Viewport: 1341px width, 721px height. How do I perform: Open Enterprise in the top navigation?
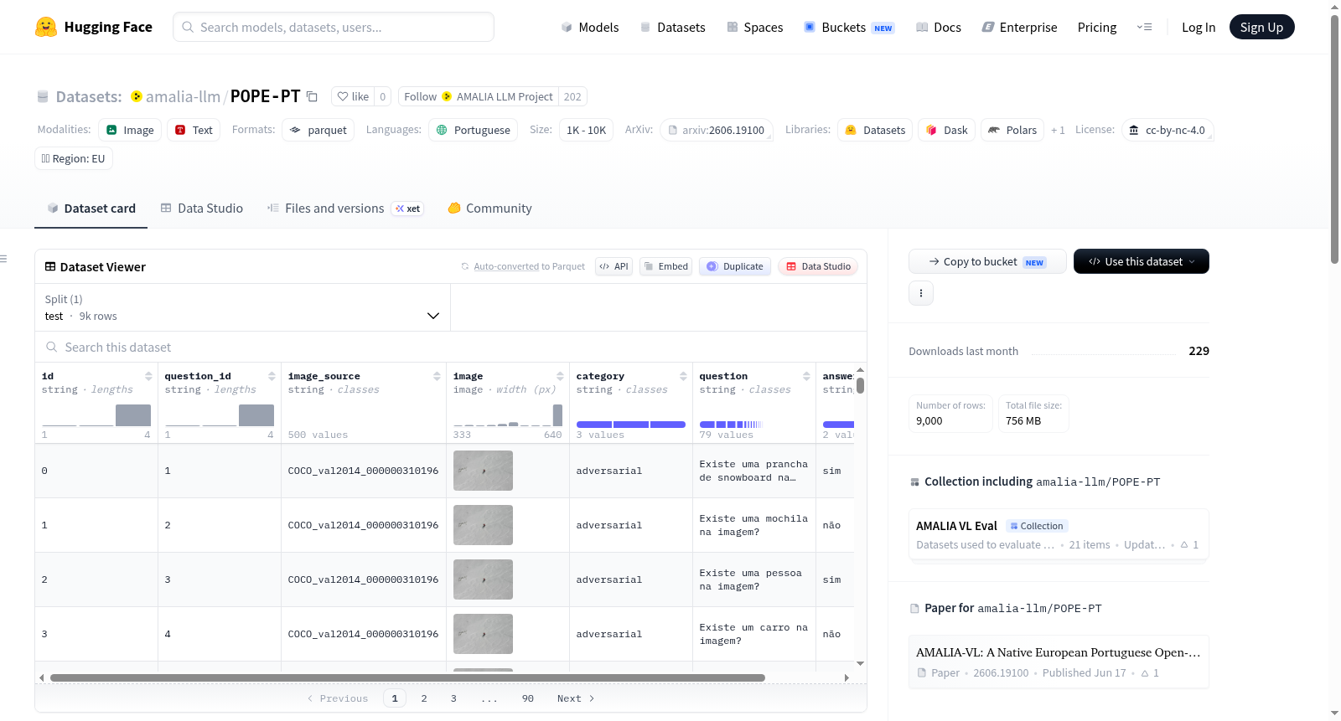click(x=1019, y=27)
